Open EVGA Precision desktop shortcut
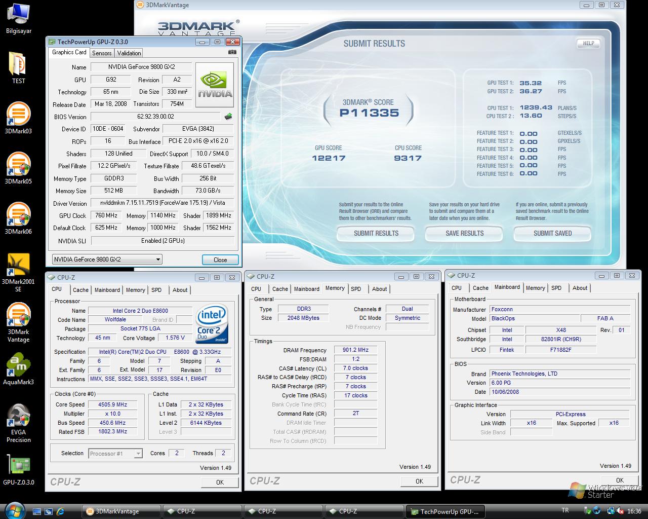This screenshot has height=519, width=648. click(x=18, y=423)
